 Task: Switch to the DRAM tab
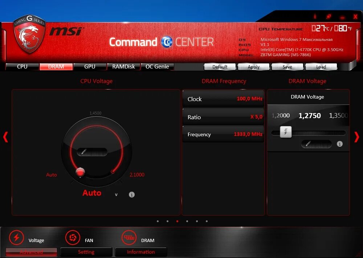(x=56, y=67)
